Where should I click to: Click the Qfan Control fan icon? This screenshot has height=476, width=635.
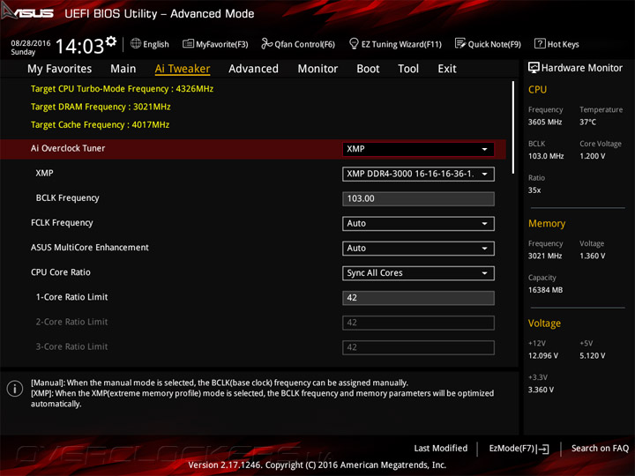[267, 43]
